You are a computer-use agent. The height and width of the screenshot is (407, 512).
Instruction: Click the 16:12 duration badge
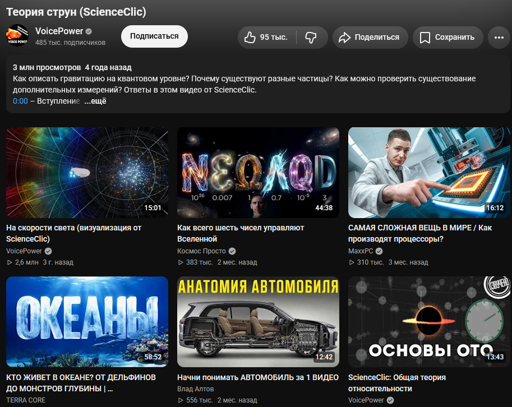495,208
